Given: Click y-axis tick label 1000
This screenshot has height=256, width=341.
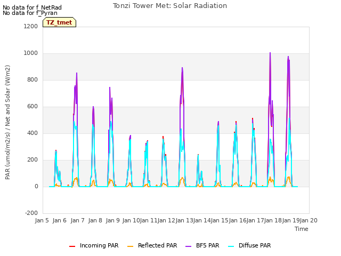Looking at the screenshot, I should [x=31, y=53].
